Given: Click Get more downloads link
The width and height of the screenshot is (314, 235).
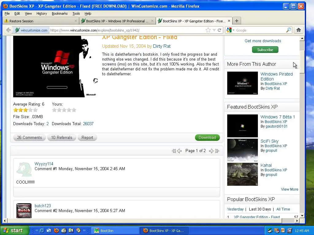Looking at the screenshot, I should (x=263, y=41).
